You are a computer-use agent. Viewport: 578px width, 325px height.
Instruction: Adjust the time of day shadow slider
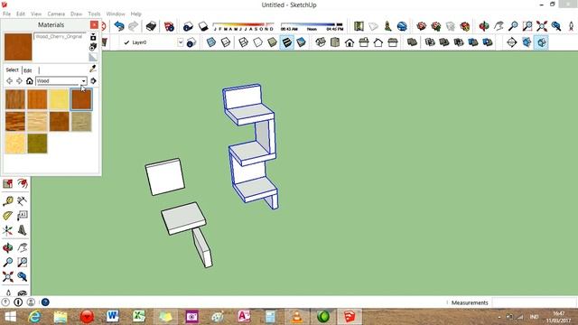pos(312,26)
